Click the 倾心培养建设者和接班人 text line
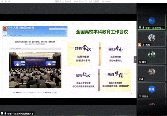The height and width of the screenshot is (116, 167). 83,86
